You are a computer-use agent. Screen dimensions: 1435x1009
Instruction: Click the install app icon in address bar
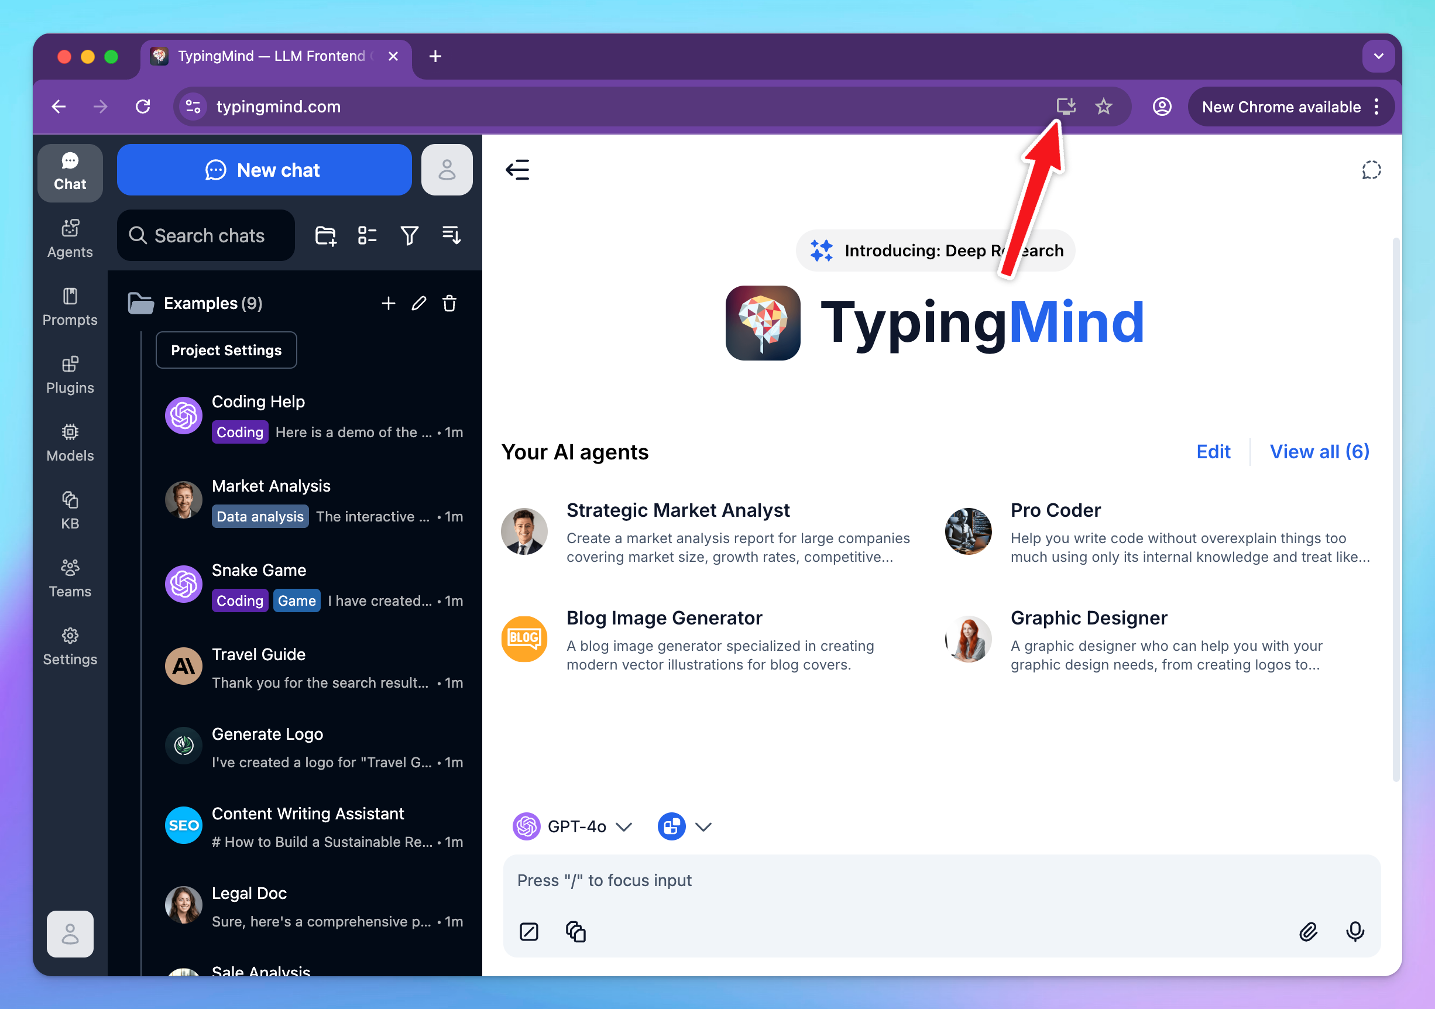1066,107
